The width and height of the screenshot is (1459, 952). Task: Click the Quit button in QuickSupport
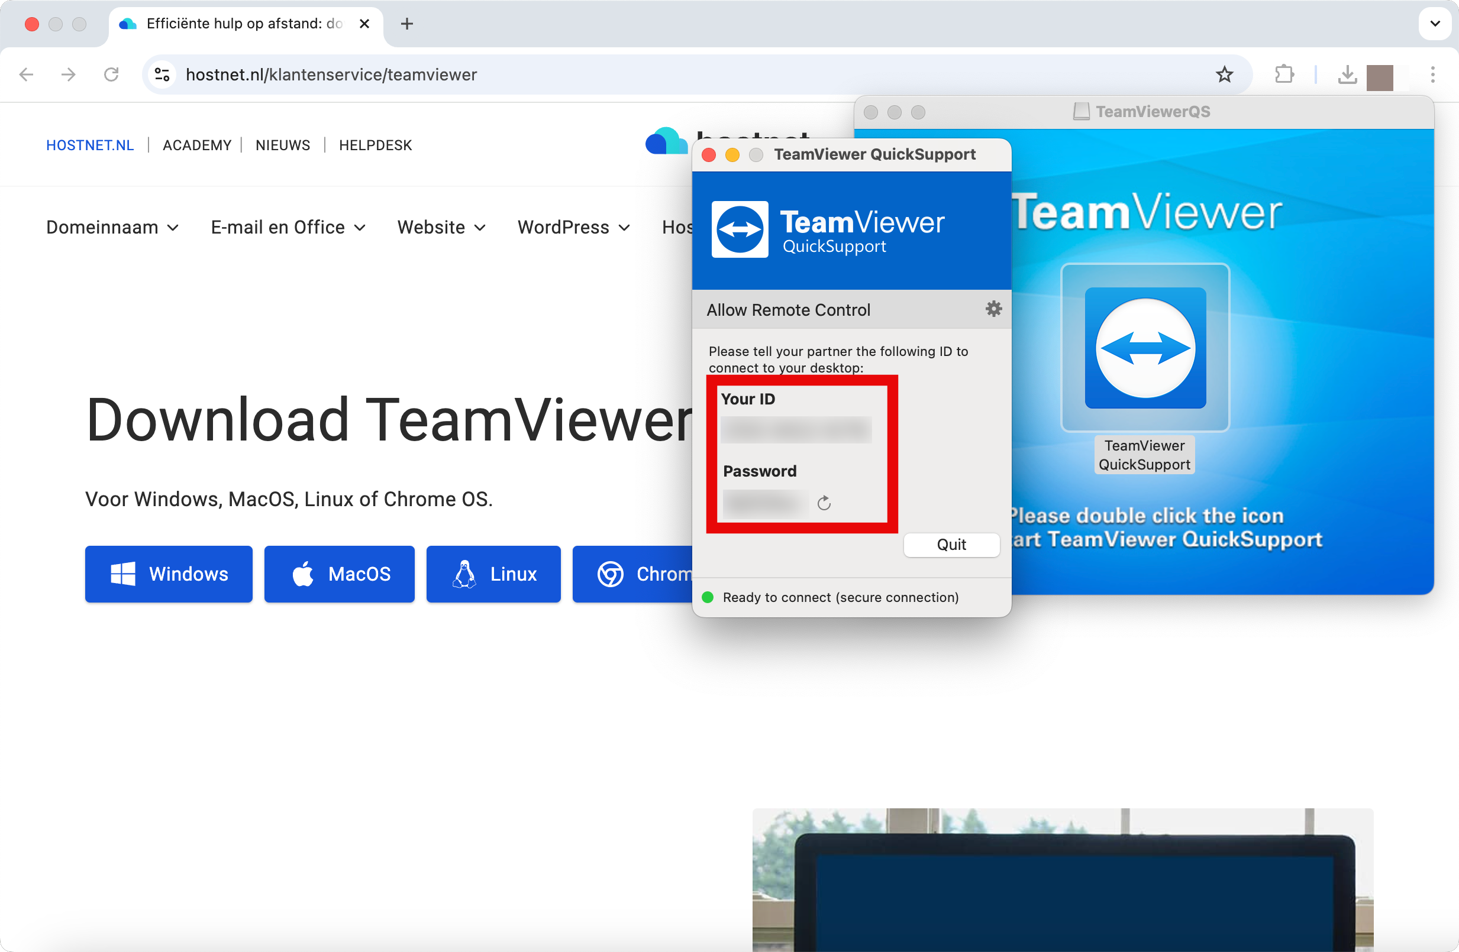951,545
